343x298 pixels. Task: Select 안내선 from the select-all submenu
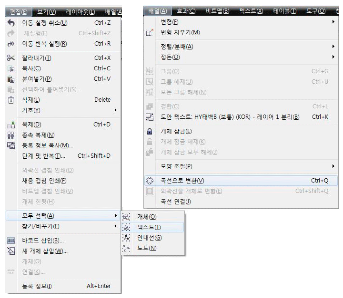point(149,238)
